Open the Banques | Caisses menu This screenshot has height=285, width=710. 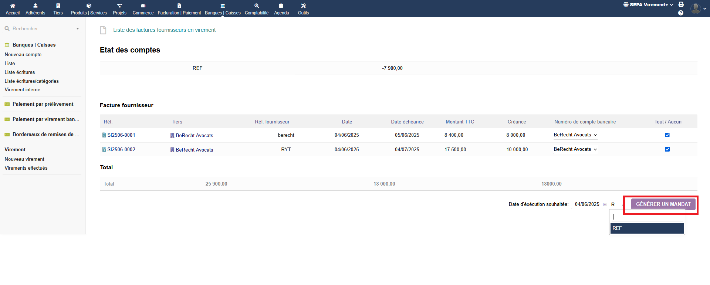[x=223, y=9]
